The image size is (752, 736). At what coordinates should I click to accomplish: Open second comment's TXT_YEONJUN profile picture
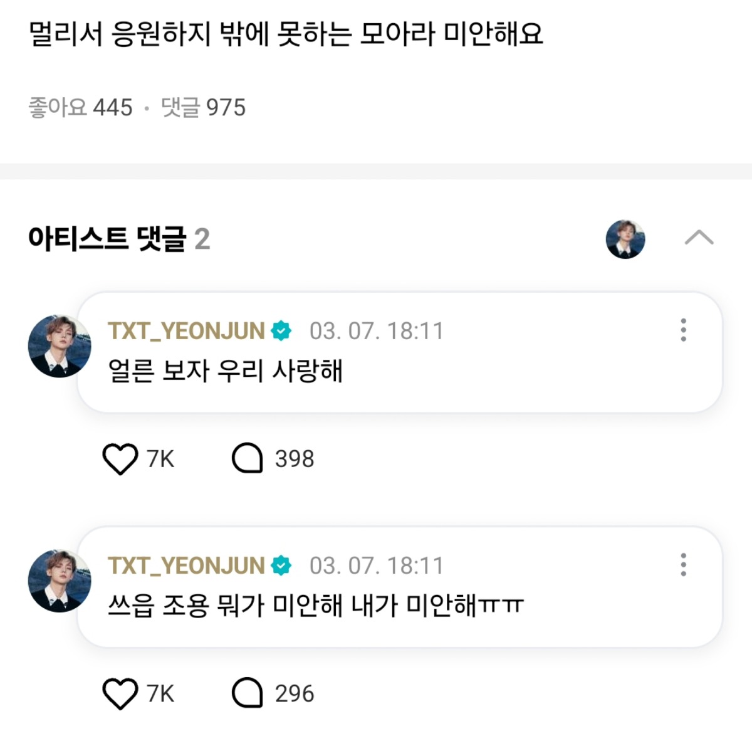coord(60,581)
